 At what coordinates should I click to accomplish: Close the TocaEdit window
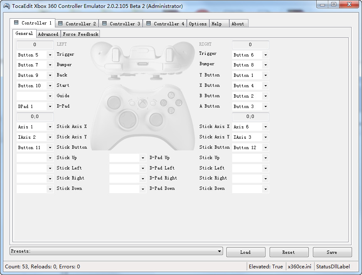[349, 5]
